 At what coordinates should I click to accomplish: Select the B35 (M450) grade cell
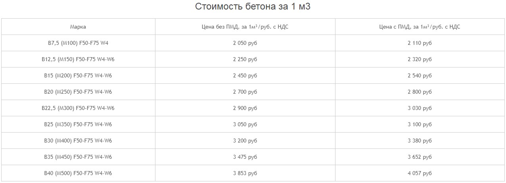[x=78, y=157]
